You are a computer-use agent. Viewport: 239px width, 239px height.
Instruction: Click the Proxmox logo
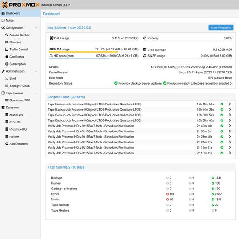click(x=20, y=5)
